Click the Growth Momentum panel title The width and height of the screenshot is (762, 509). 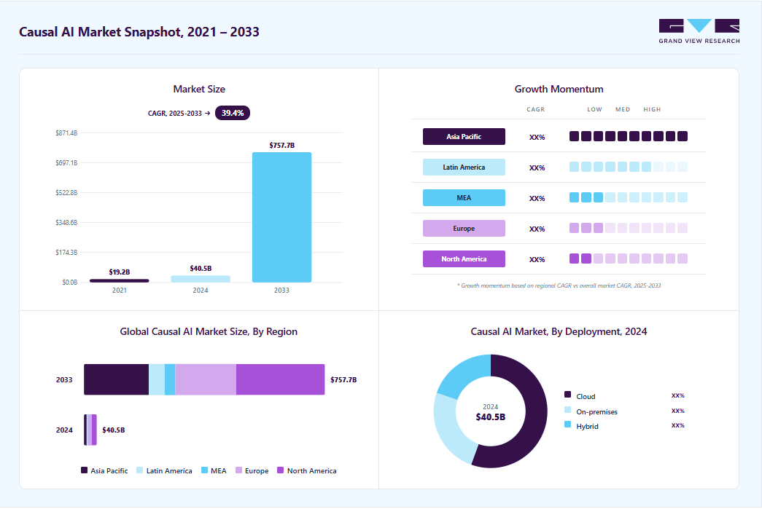(559, 90)
